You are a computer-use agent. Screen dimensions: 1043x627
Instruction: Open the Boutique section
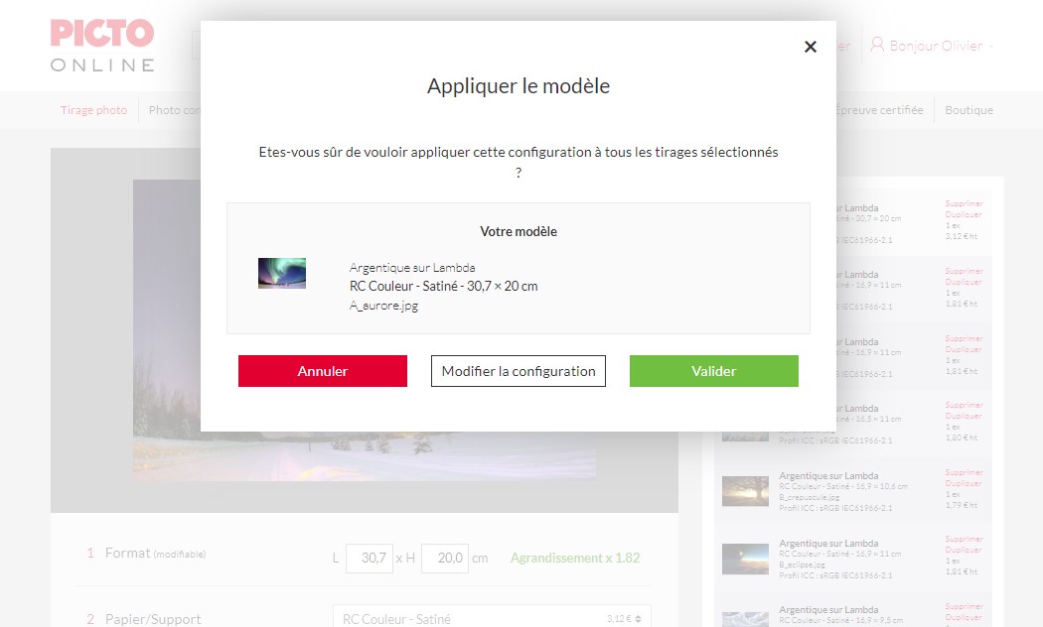coord(968,109)
